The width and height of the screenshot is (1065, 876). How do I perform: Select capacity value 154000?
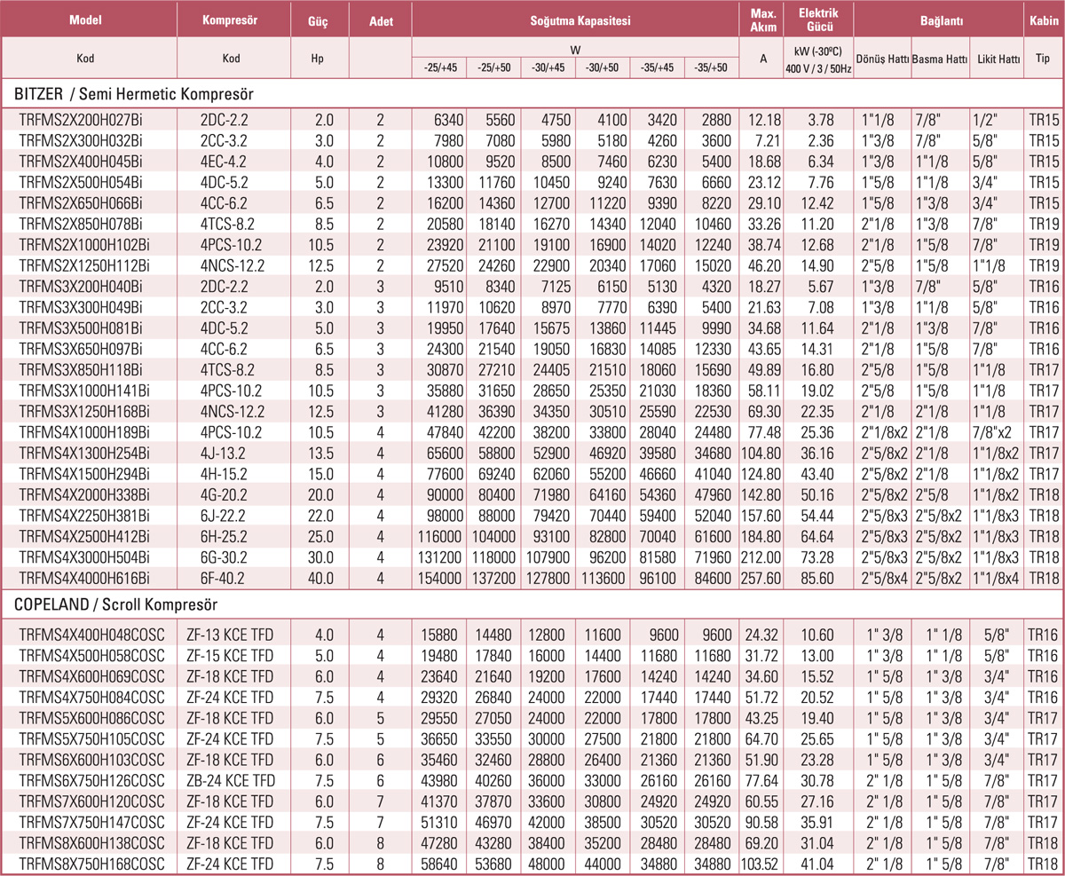[x=441, y=578]
